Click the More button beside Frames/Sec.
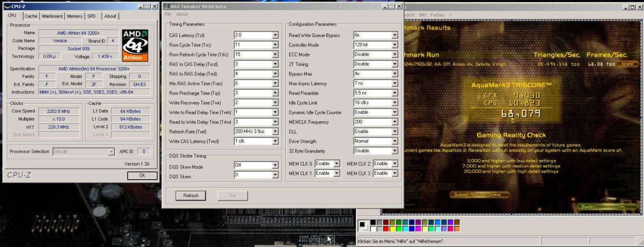Screen dimensions: 644x247 pos(627,64)
